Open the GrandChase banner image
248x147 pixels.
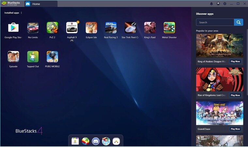pos(220,113)
